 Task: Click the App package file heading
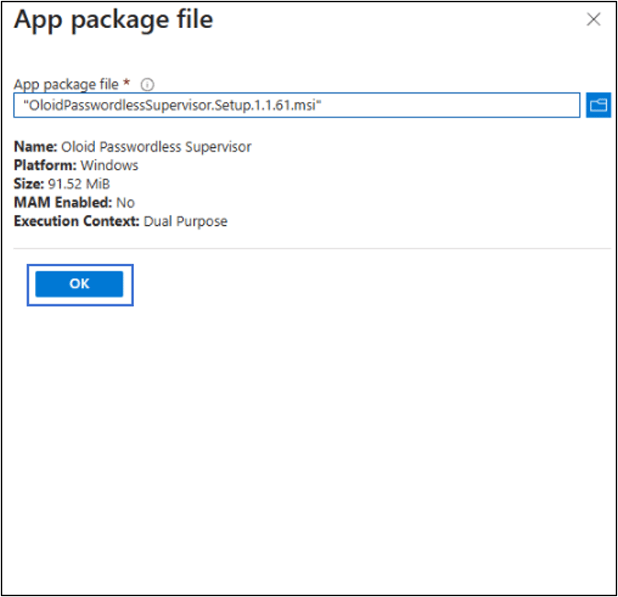coord(114,19)
